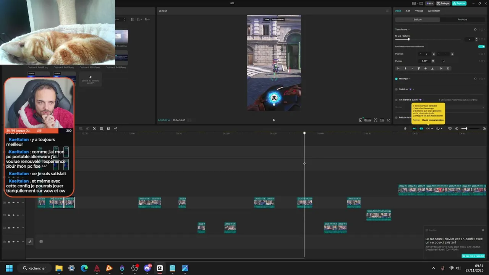Distribute clips horizontally
The width and height of the screenshot is (489, 275).
(x=441, y=68)
